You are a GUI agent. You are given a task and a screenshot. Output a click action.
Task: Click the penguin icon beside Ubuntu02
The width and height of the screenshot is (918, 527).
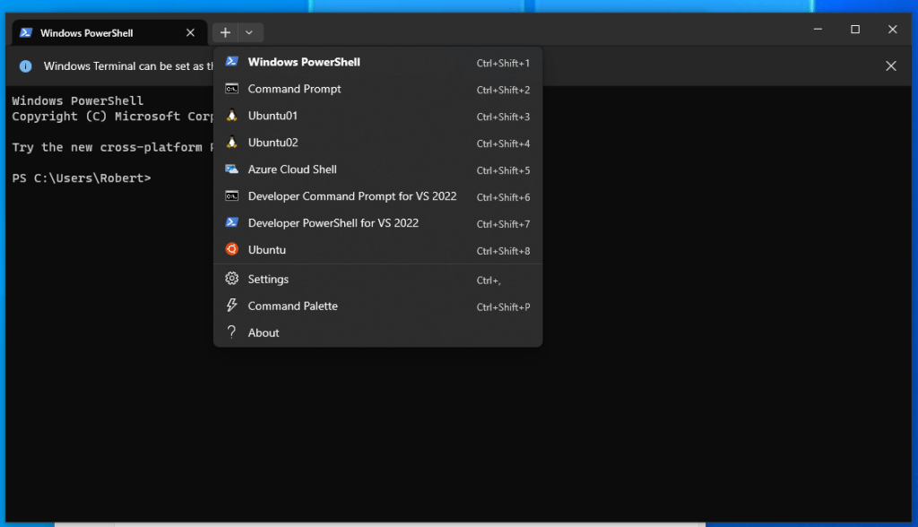click(x=231, y=143)
